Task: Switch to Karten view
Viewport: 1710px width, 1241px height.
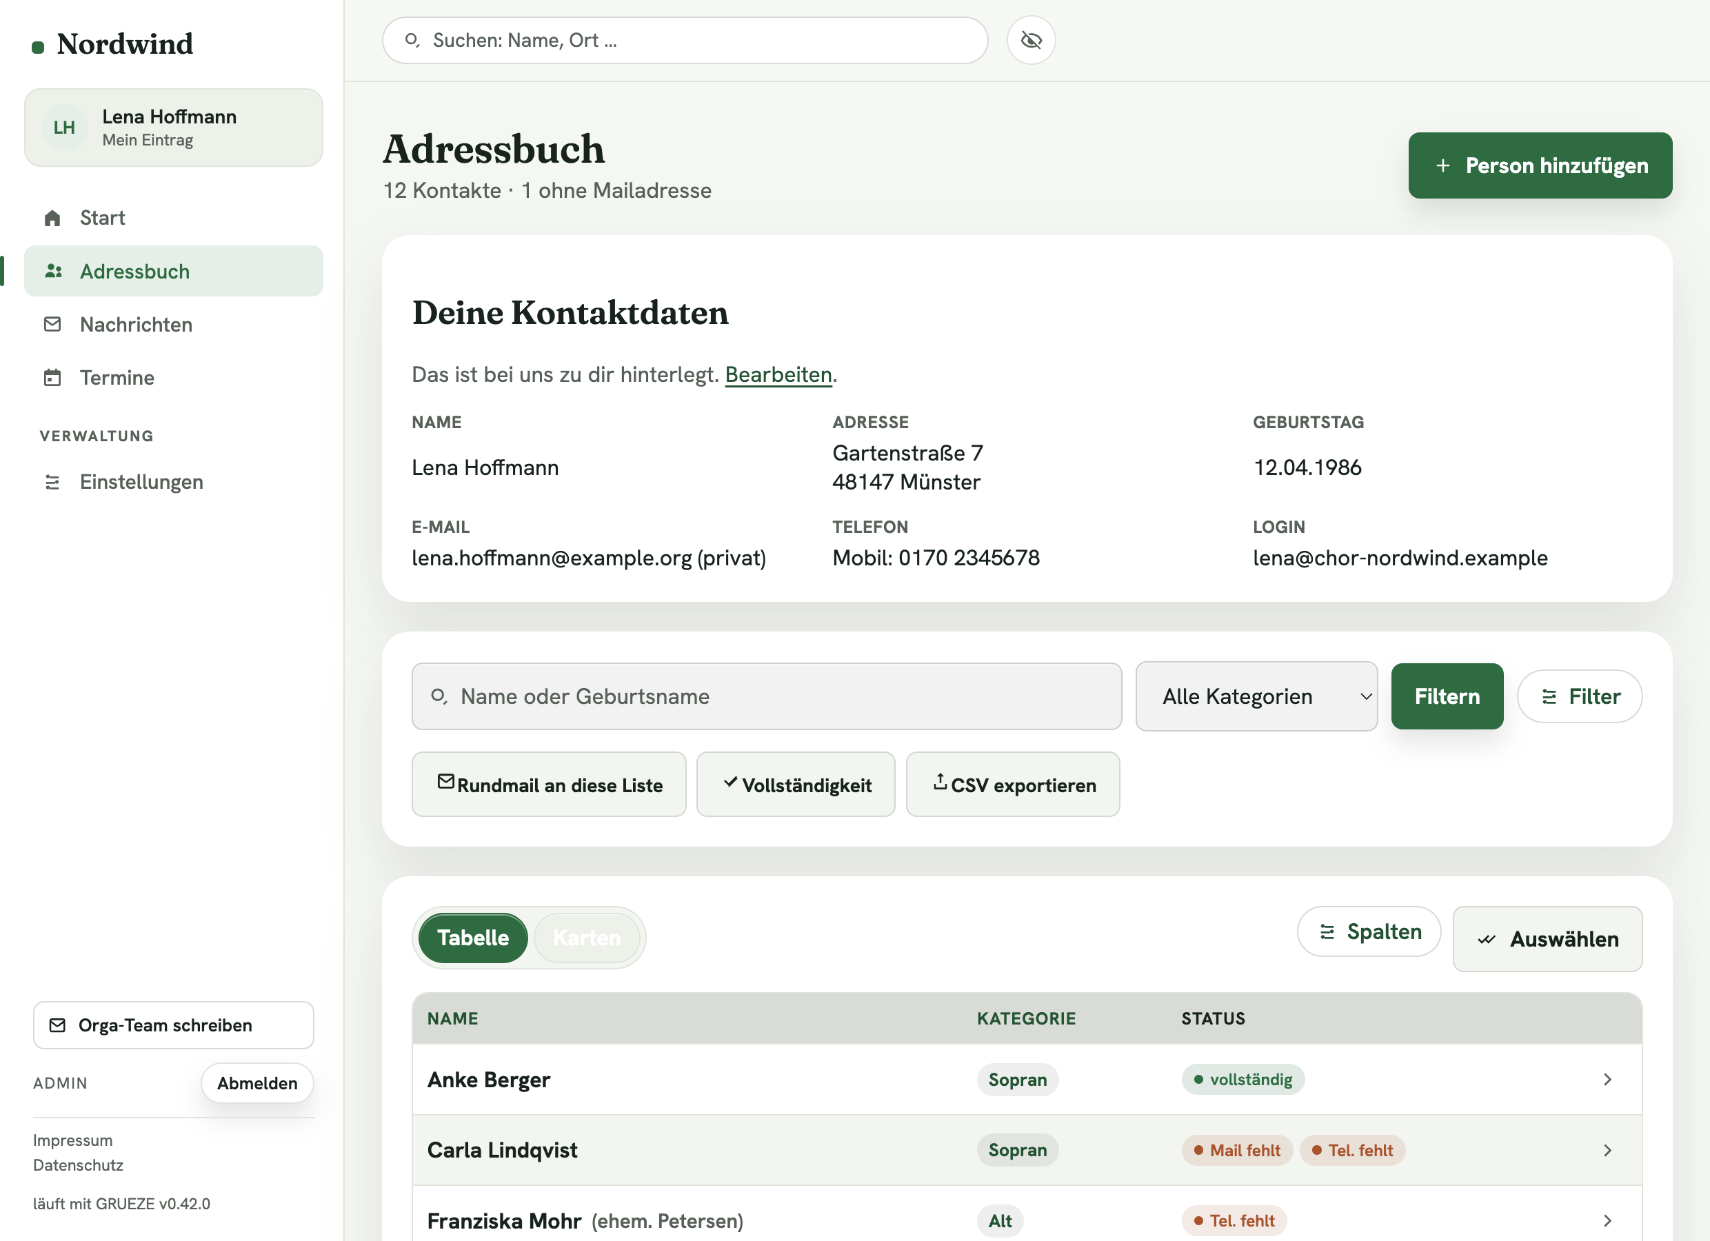Action: [x=587, y=938]
